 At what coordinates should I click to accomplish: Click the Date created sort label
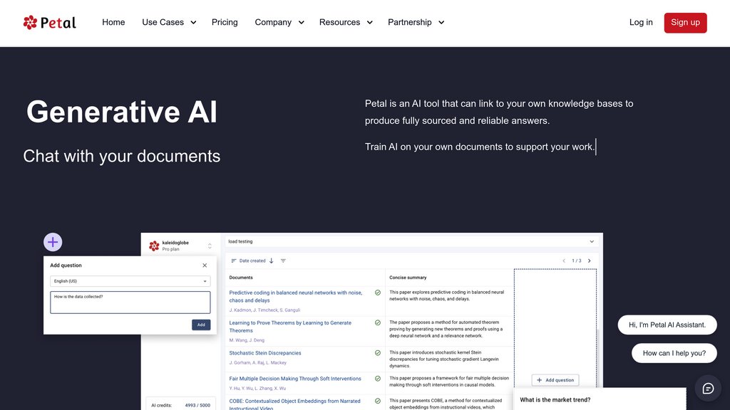point(252,261)
